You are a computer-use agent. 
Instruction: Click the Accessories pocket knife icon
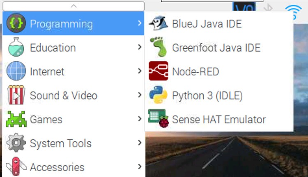click(16, 167)
